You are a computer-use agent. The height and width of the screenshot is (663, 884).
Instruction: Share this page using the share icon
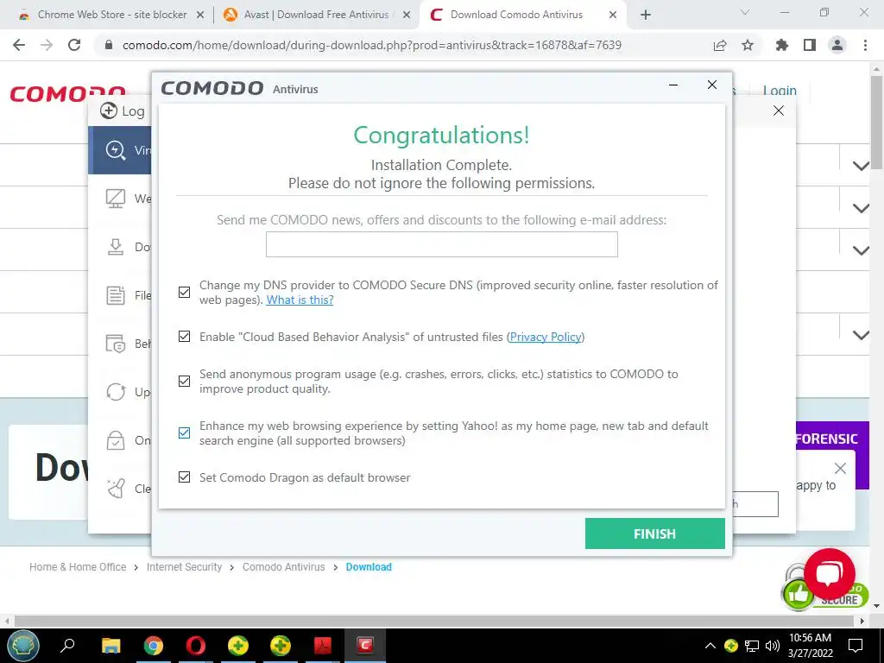(x=720, y=45)
